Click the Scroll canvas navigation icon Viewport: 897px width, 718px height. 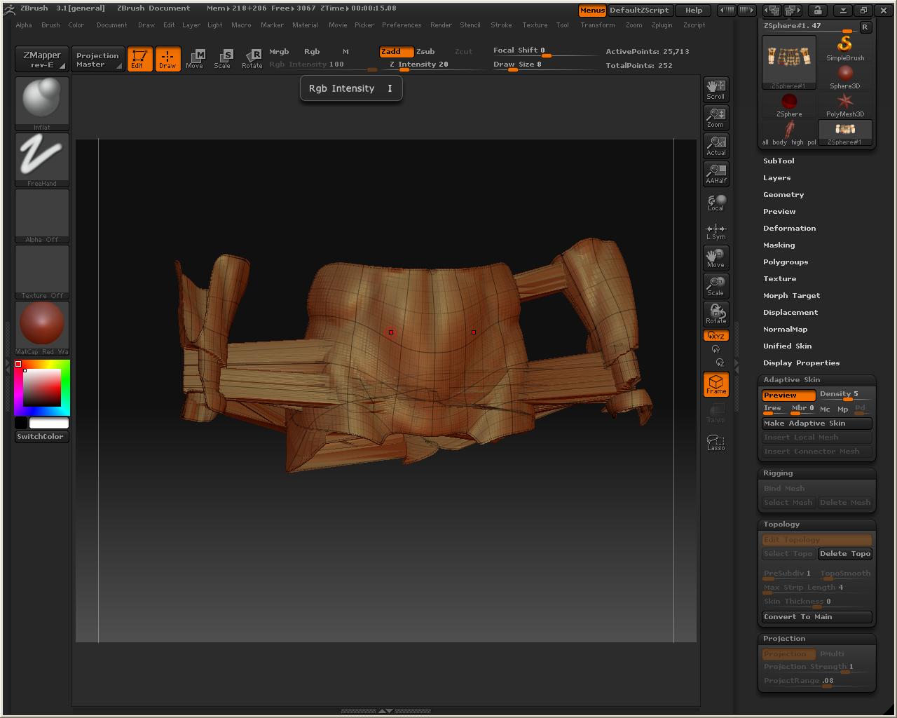(x=715, y=89)
